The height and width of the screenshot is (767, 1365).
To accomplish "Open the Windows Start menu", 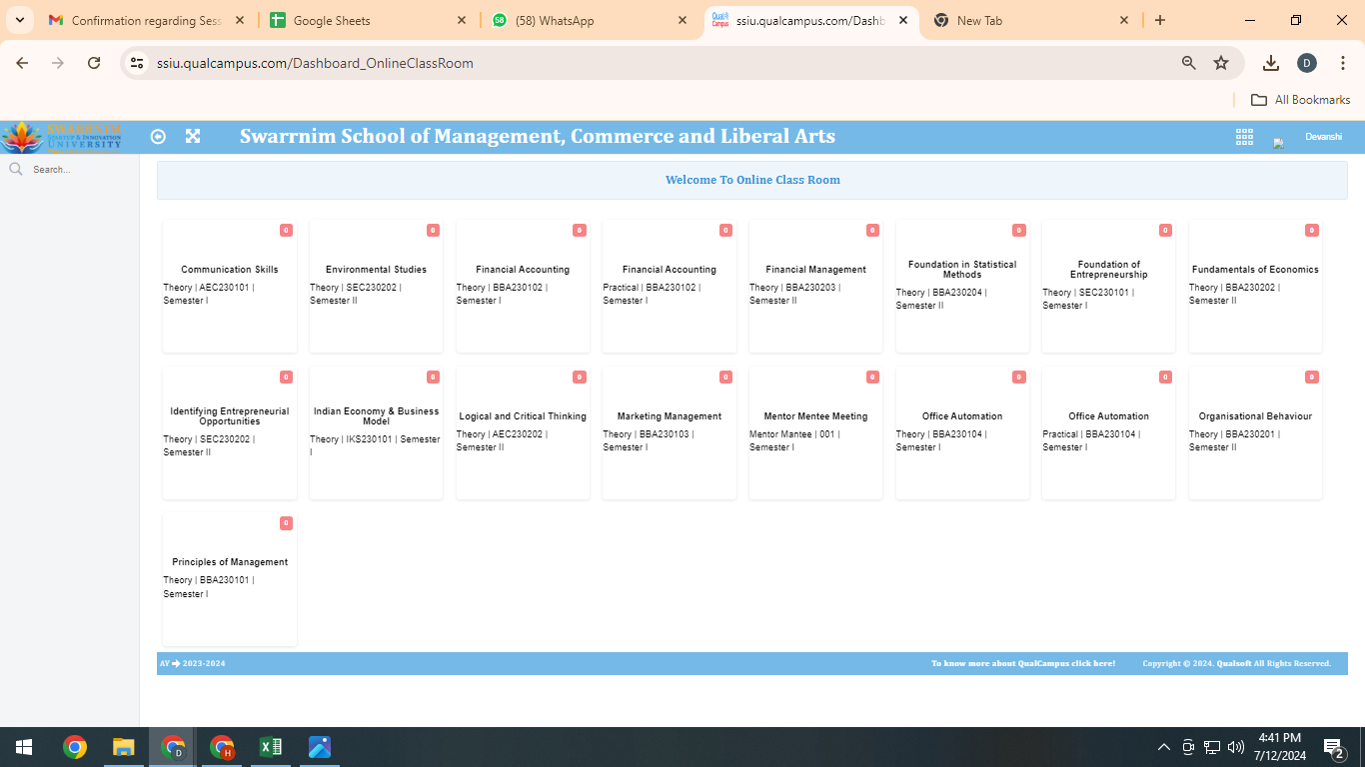I will (24, 747).
